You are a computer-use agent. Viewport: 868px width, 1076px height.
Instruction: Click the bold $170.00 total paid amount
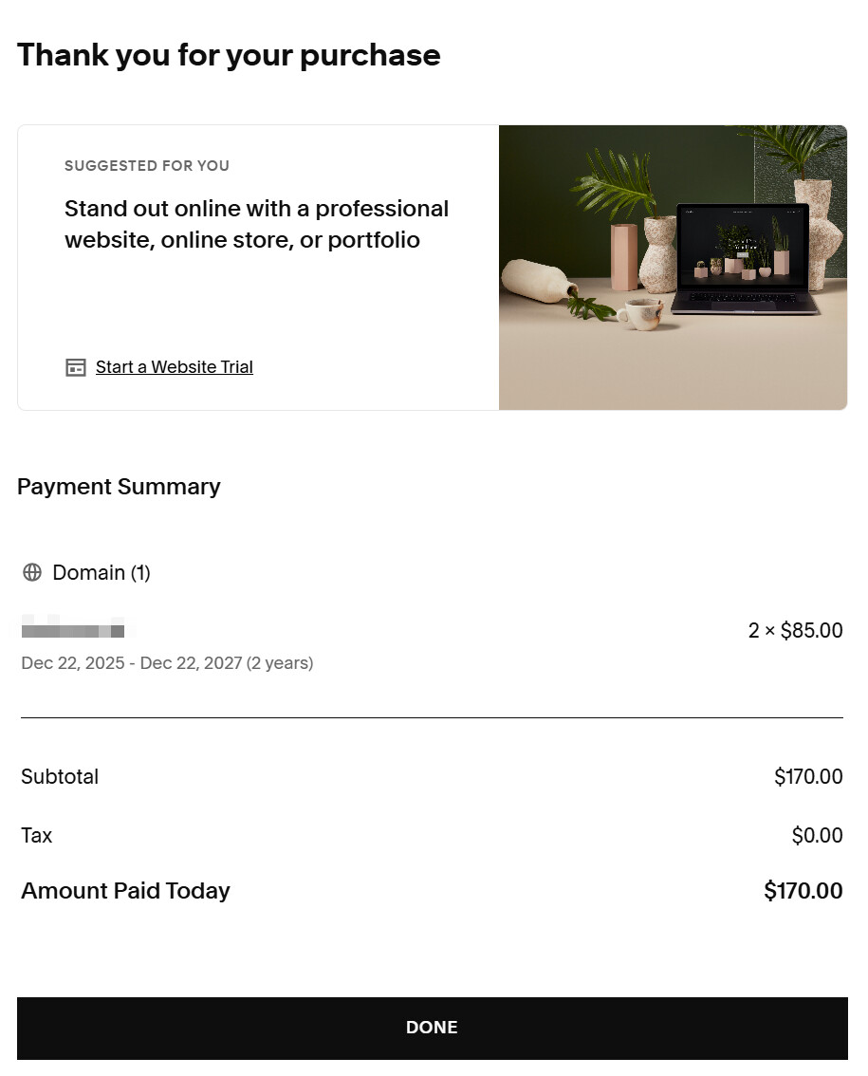(x=803, y=891)
